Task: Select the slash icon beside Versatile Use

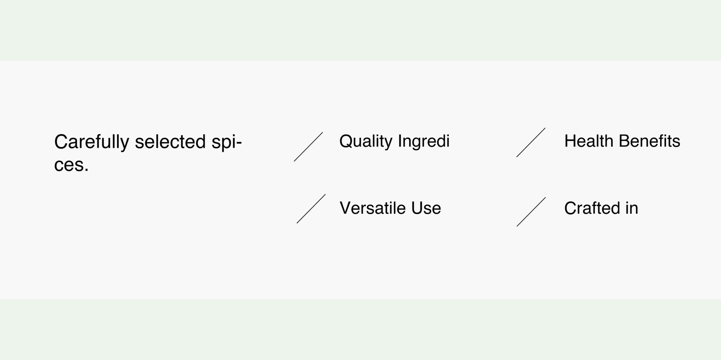Action: [x=311, y=209]
